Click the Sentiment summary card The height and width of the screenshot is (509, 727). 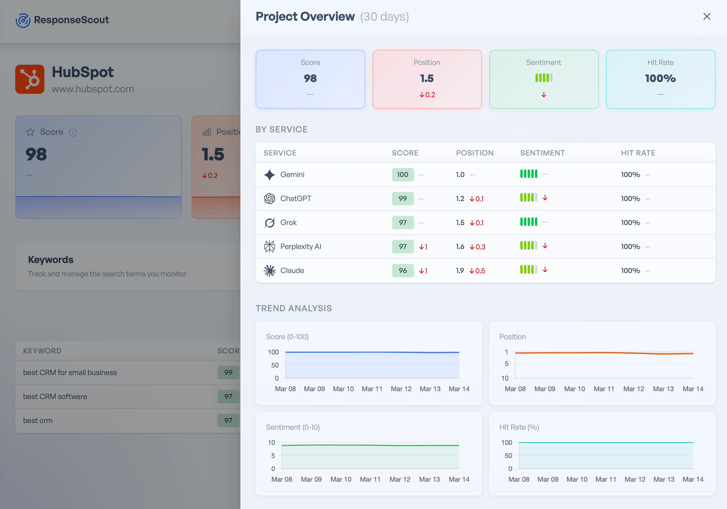click(x=544, y=79)
